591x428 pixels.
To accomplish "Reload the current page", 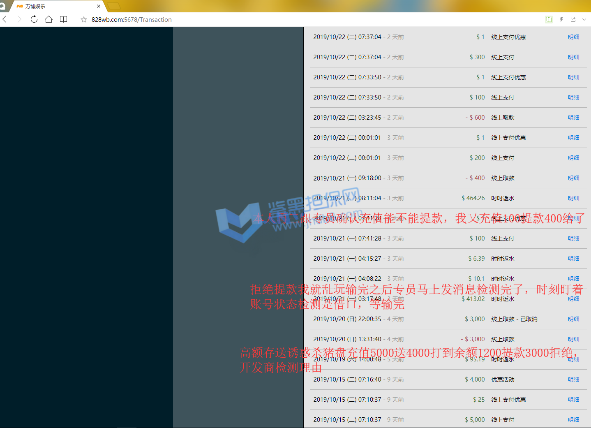I will click(x=34, y=19).
